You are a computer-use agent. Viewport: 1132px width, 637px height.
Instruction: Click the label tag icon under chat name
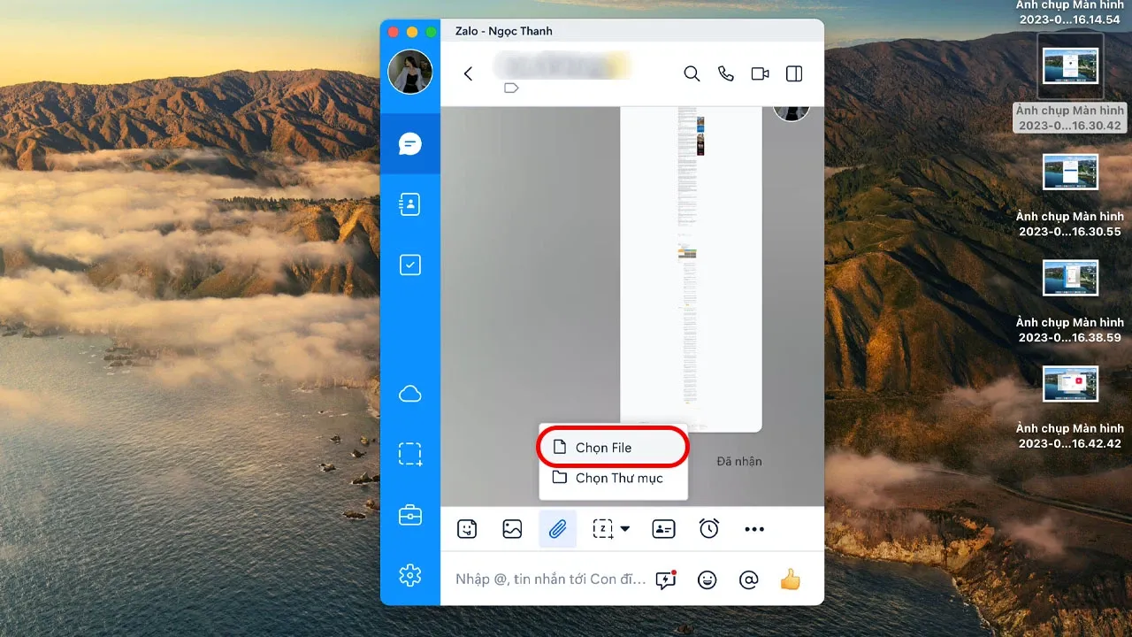(511, 88)
